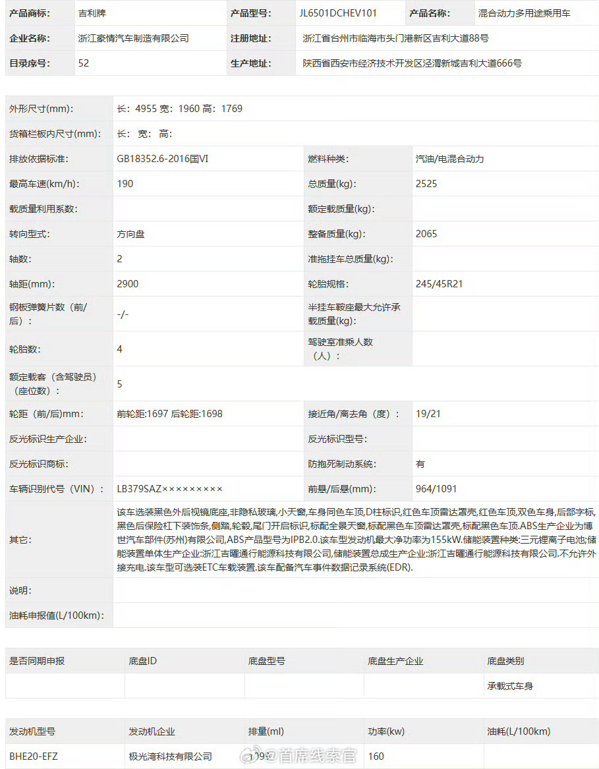Select VIN code LB379SAZ×××××××××
Viewport: 599px width, 769px height.
point(170,489)
